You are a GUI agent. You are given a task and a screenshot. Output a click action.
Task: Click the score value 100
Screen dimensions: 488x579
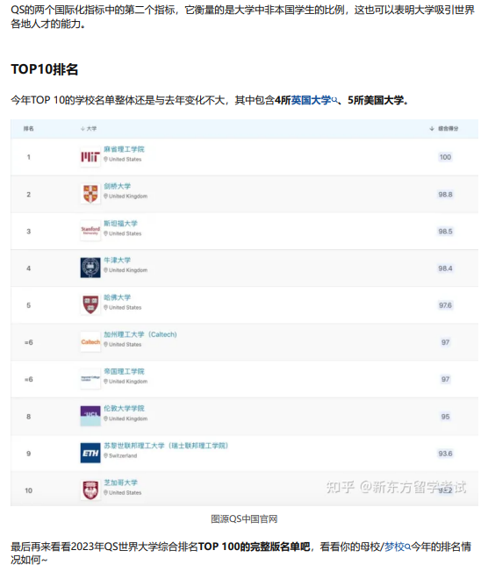point(445,157)
